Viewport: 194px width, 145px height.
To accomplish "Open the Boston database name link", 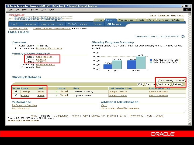I will 25,95.
